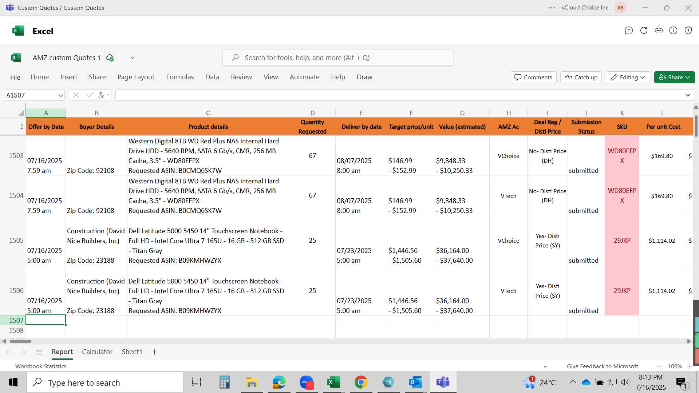699x393 pixels.
Task: Click the reload tab icon
Action: [x=644, y=31]
